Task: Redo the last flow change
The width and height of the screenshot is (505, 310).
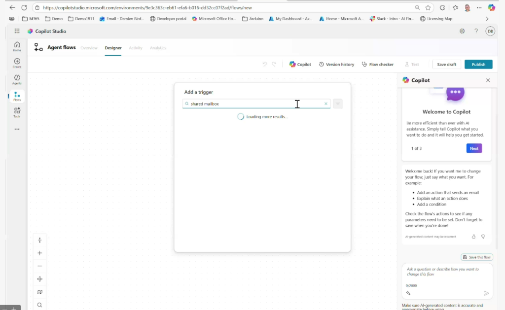Action: (274, 64)
